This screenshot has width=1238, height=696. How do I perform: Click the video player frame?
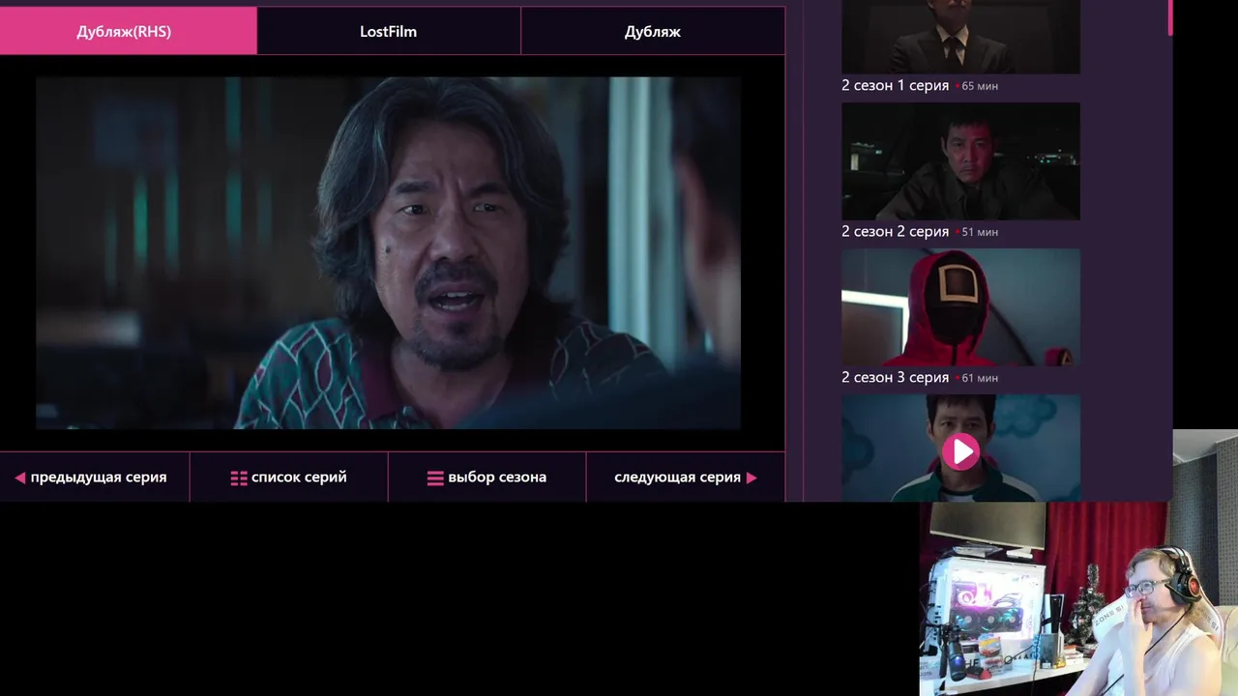389,253
